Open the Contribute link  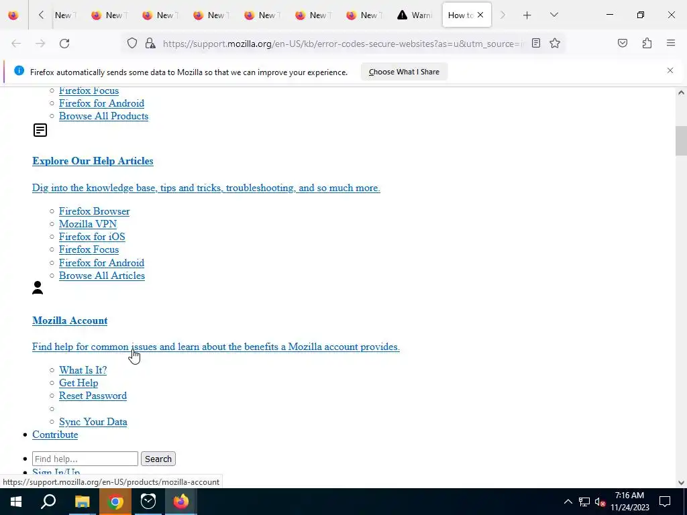55,435
